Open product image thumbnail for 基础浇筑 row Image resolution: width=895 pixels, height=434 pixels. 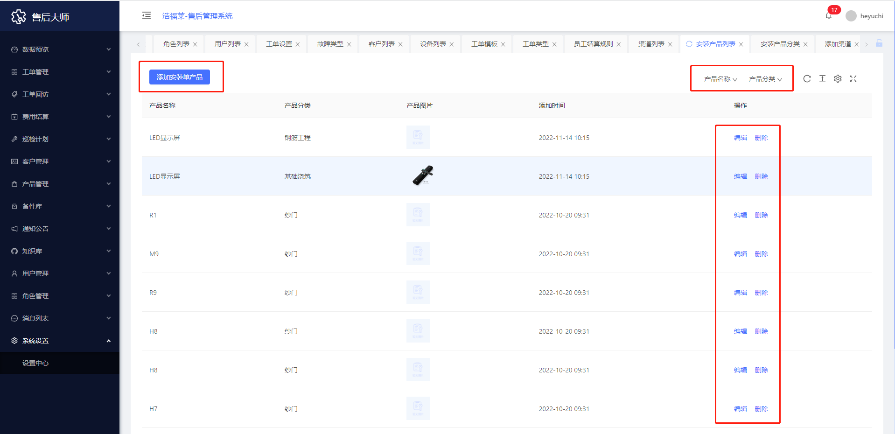pyautogui.click(x=423, y=176)
